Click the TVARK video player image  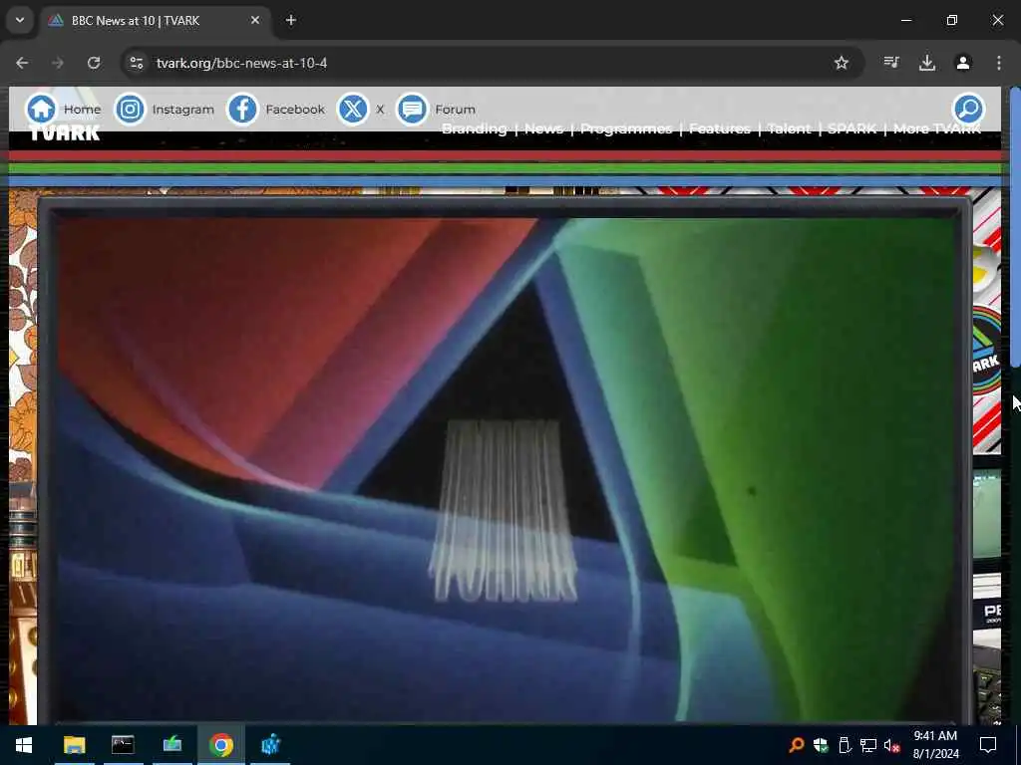[505, 468]
